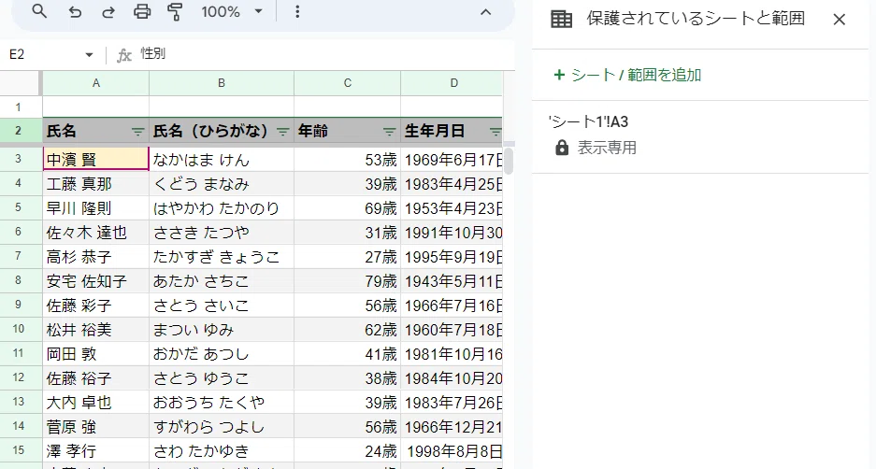The height and width of the screenshot is (469, 876).
Task: Select cell containing すがわら つよし
Action: (222, 427)
